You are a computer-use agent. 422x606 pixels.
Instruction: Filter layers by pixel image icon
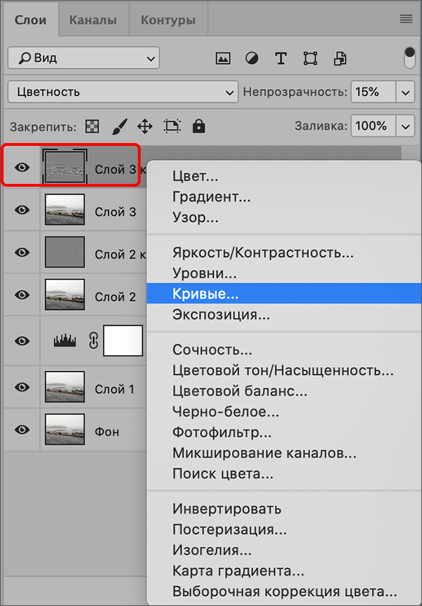223,58
